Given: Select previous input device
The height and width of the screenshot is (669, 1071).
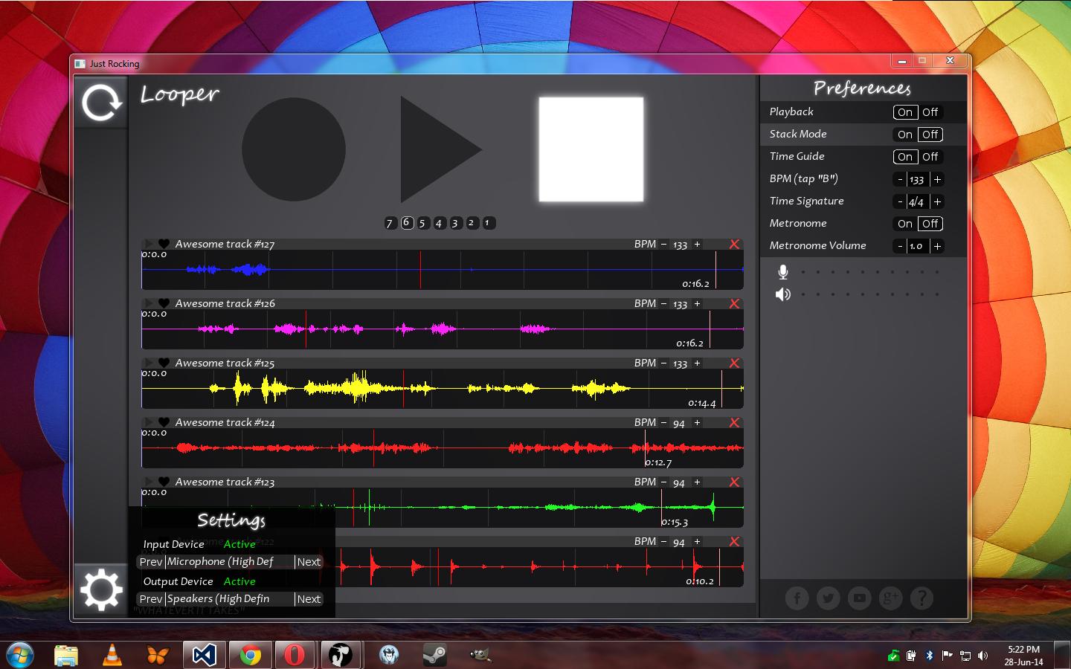Looking at the screenshot, I should click(151, 562).
